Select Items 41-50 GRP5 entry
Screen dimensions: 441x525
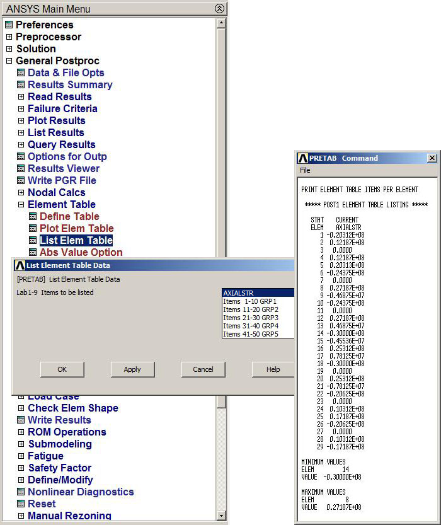[258, 334]
